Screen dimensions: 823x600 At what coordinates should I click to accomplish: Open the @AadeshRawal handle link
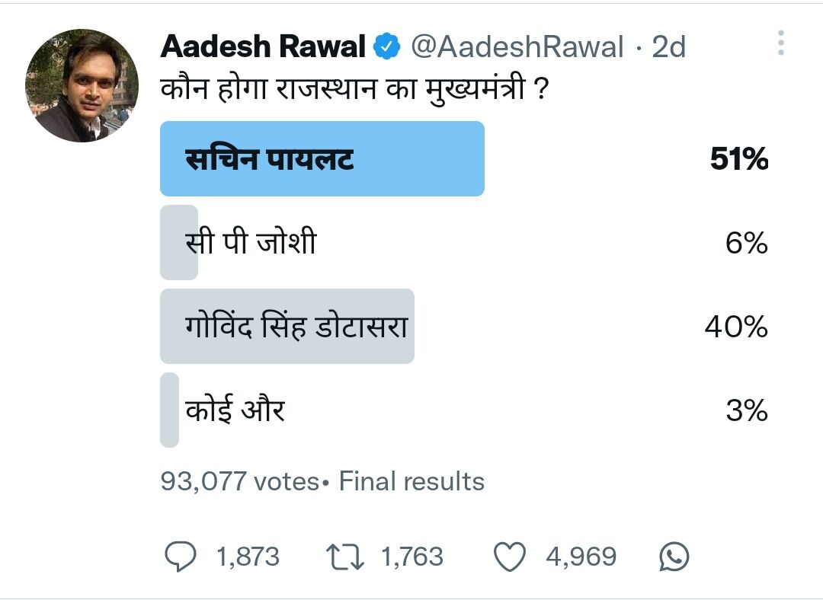517,47
